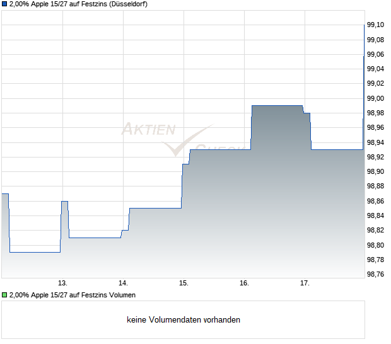
Task: Click the '16.' date axis label
Action: pyautogui.click(x=245, y=284)
